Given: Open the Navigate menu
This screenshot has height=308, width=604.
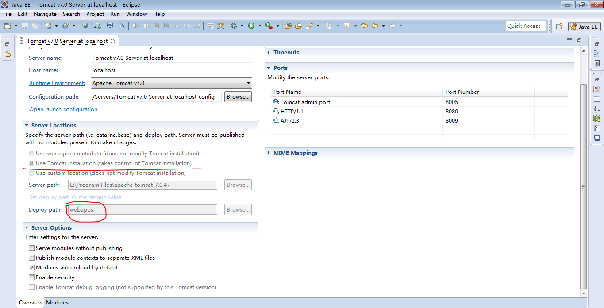Looking at the screenshot, I should 45,14.
